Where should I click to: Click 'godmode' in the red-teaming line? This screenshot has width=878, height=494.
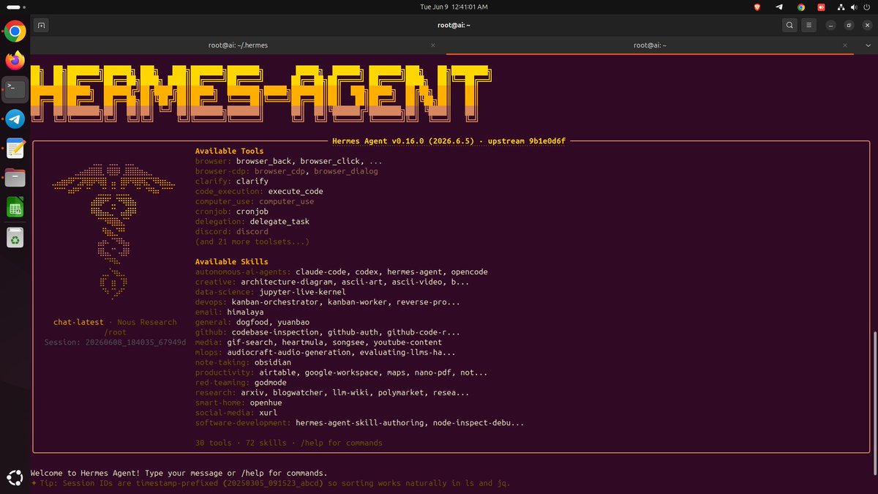271,383
